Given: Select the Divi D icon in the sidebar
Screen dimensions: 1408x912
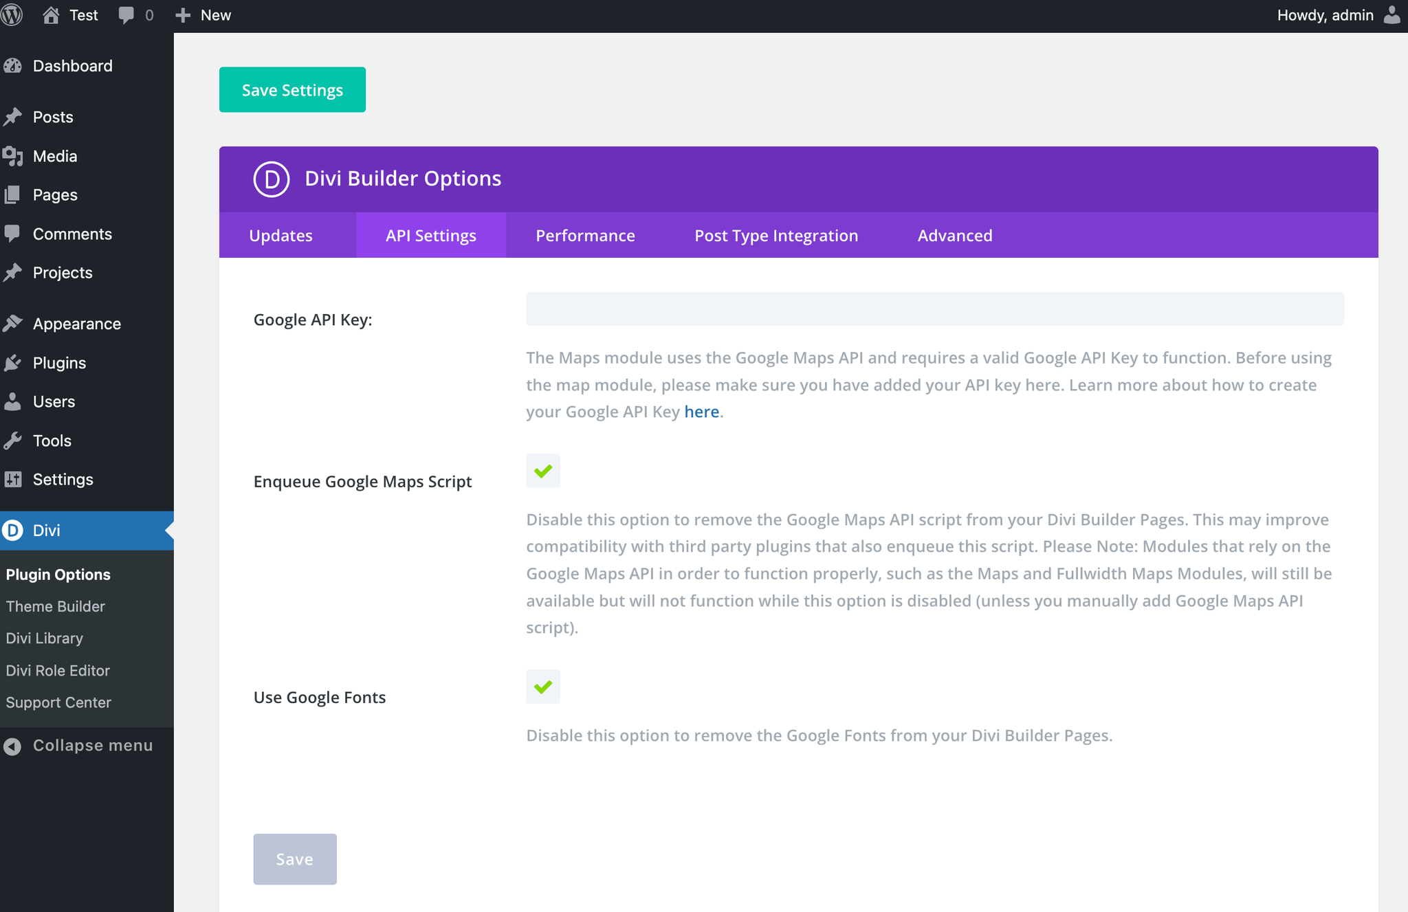Looking at the screenshot, I should (14, 531).
